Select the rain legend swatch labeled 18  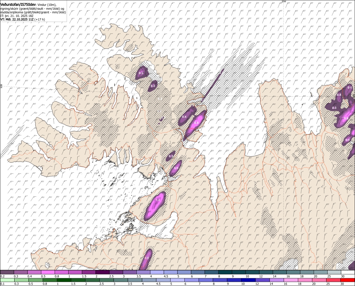(305, 280)
